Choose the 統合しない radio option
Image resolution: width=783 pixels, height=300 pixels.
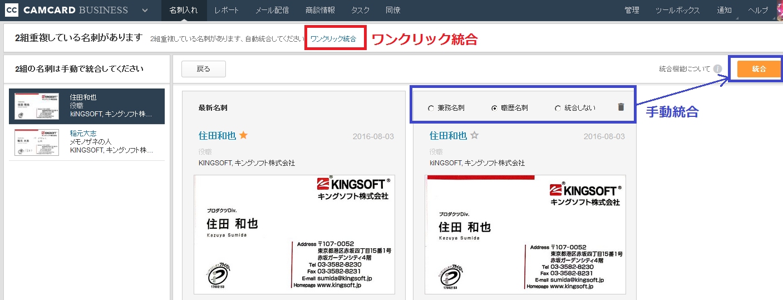point(558,108)
